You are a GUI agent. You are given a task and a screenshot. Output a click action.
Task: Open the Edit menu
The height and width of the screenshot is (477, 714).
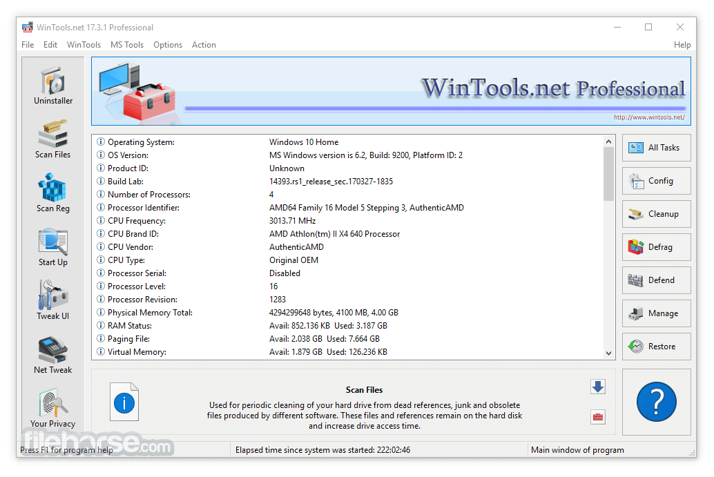click(50, 45)
